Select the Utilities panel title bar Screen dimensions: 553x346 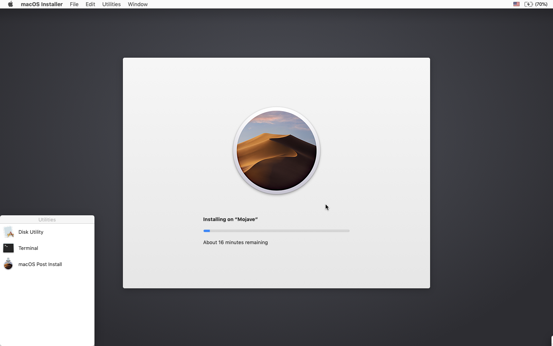(47, 220)
